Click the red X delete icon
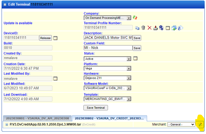 (x=150, y=28)
